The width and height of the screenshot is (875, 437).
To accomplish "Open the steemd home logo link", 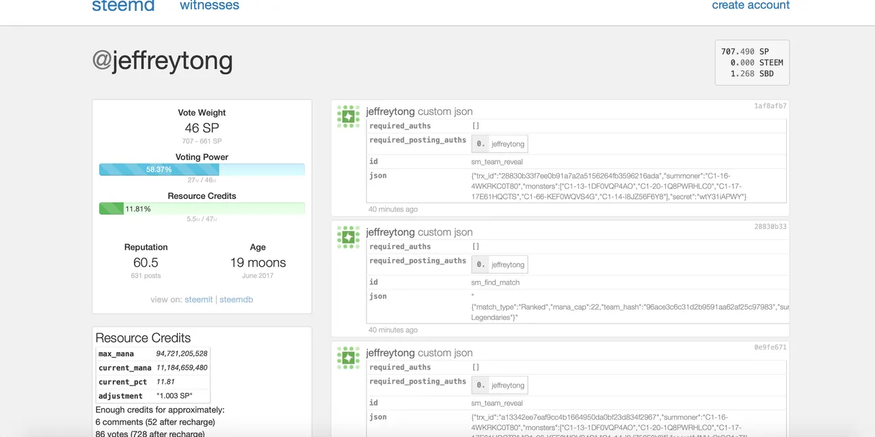I will (x=123, y=5).
